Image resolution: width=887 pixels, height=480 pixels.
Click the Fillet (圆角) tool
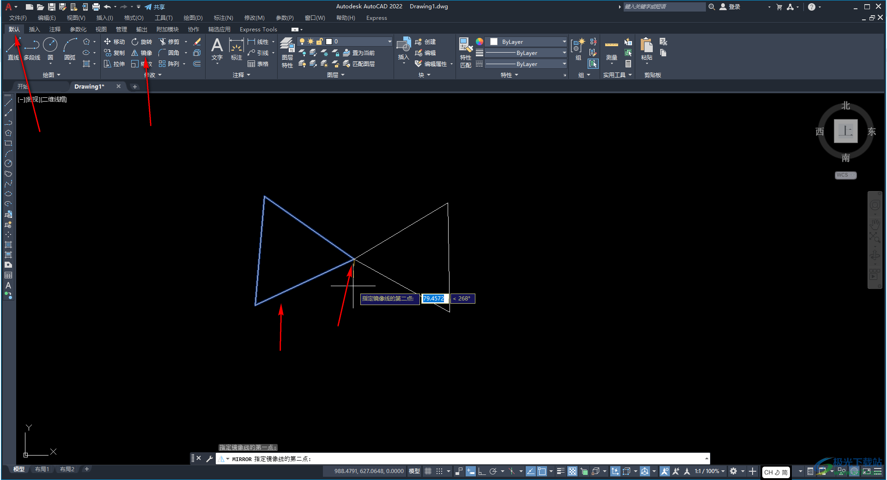tap(169, 53)
